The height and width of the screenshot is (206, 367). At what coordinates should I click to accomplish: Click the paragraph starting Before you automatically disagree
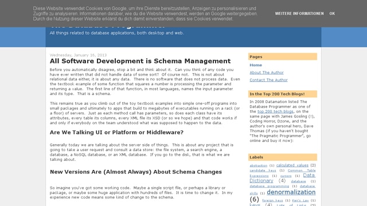[145, 81]
